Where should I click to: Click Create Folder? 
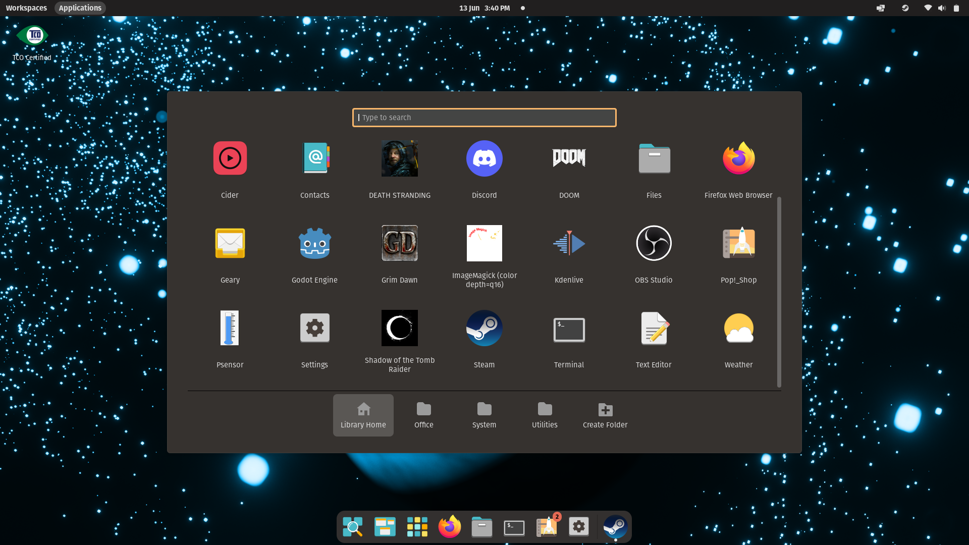(x=606, y=415)
